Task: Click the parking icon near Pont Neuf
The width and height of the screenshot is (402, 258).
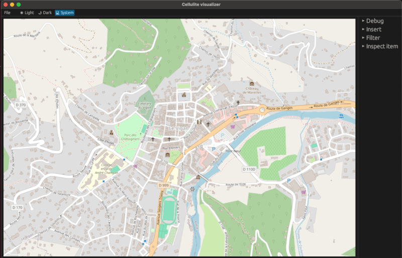Action: (x=214, y=149)
